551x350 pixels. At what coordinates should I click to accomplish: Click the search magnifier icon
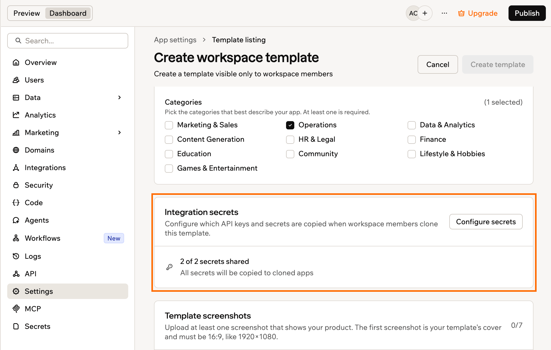point(18,41)
